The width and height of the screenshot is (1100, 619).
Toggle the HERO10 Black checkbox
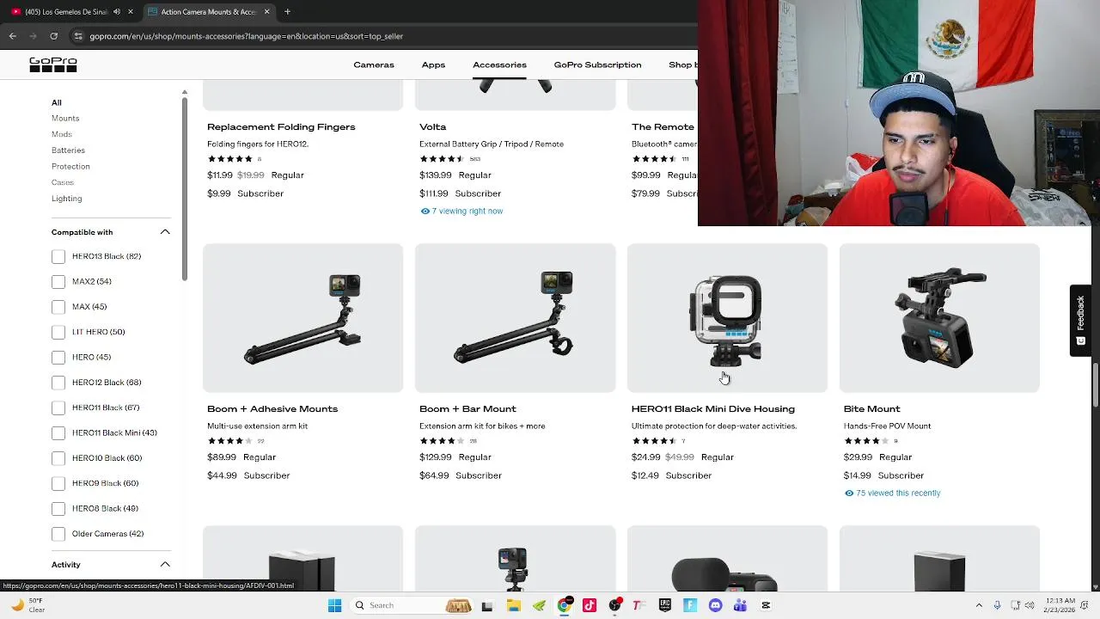[58, 458]
